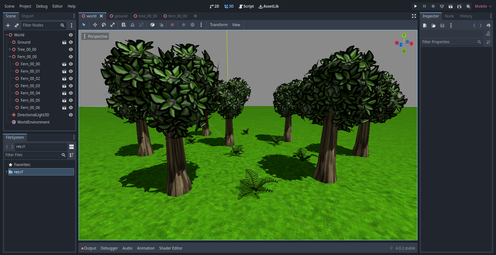Hide the Ground node in the scene tree
The image size is (496, 255).
click(71, 42)
